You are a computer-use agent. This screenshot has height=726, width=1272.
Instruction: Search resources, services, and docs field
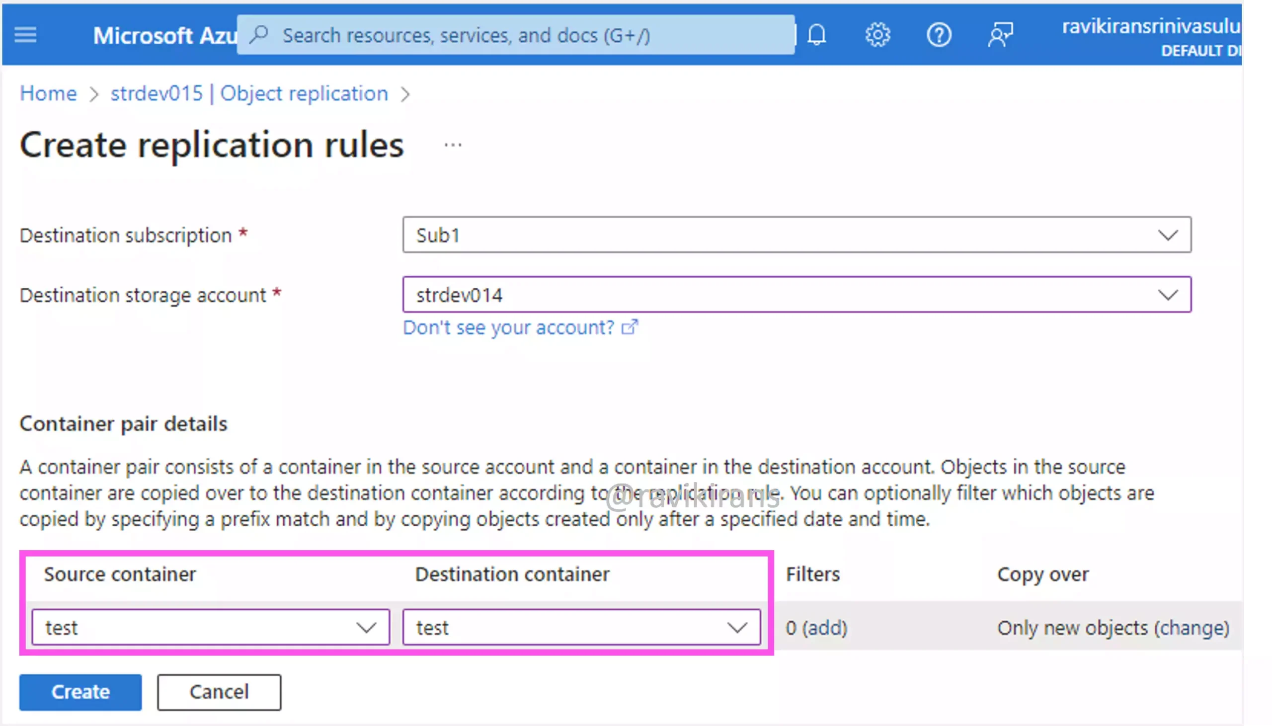pos(515,35)
